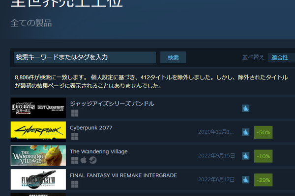
Task: Click the Windows platform icon under Cyberpunk 2077
Action: pos(75,137)
